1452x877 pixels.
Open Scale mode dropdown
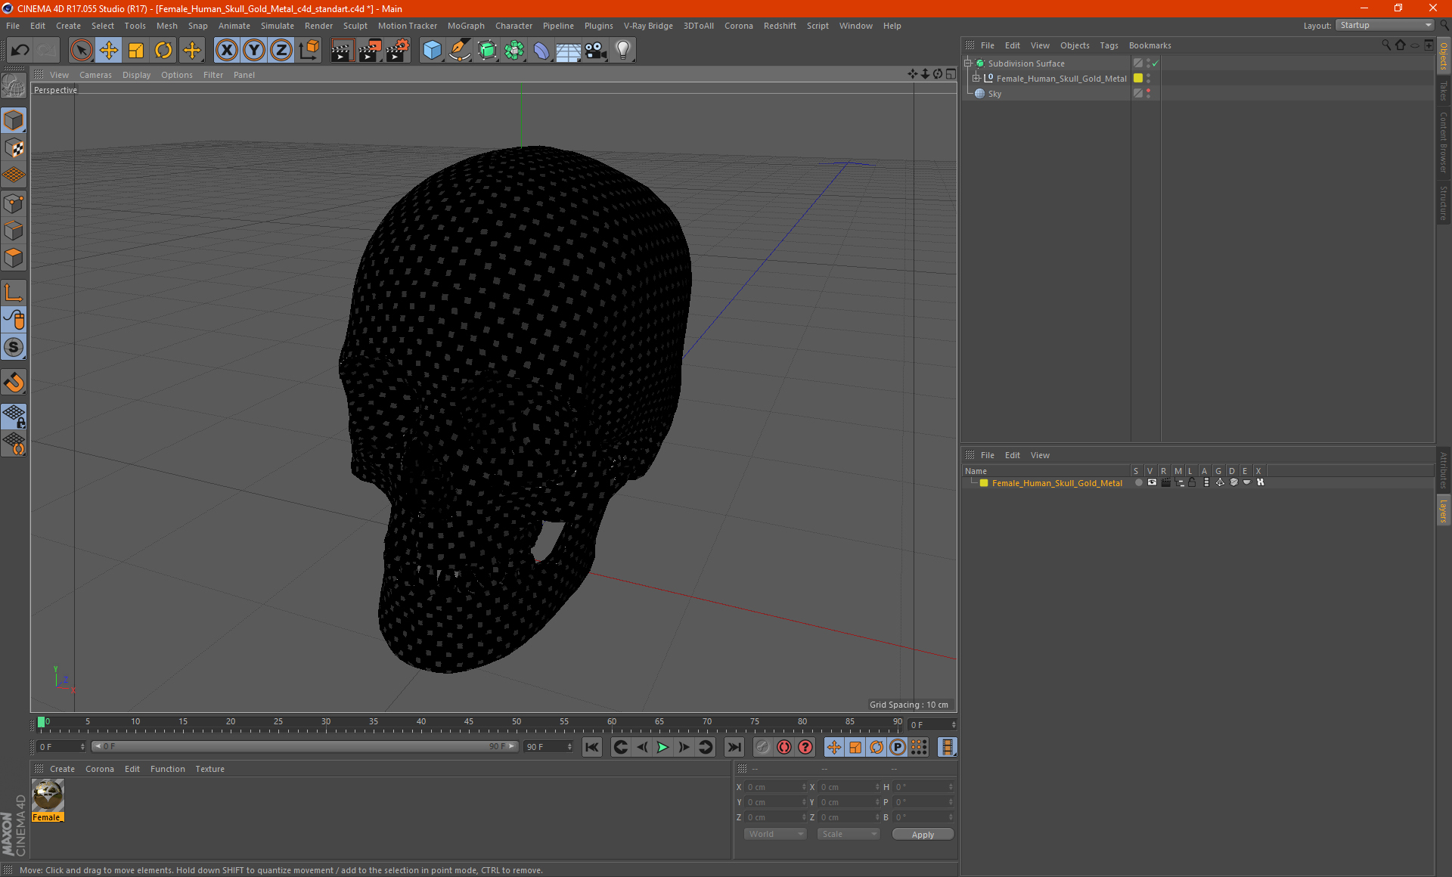(x=849, y=834)
